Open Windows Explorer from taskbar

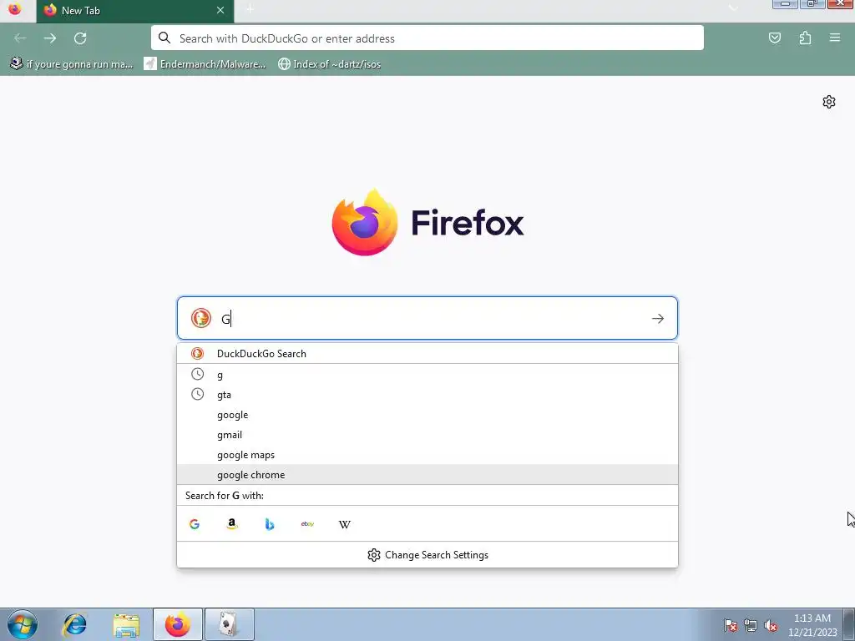[126, 624]
